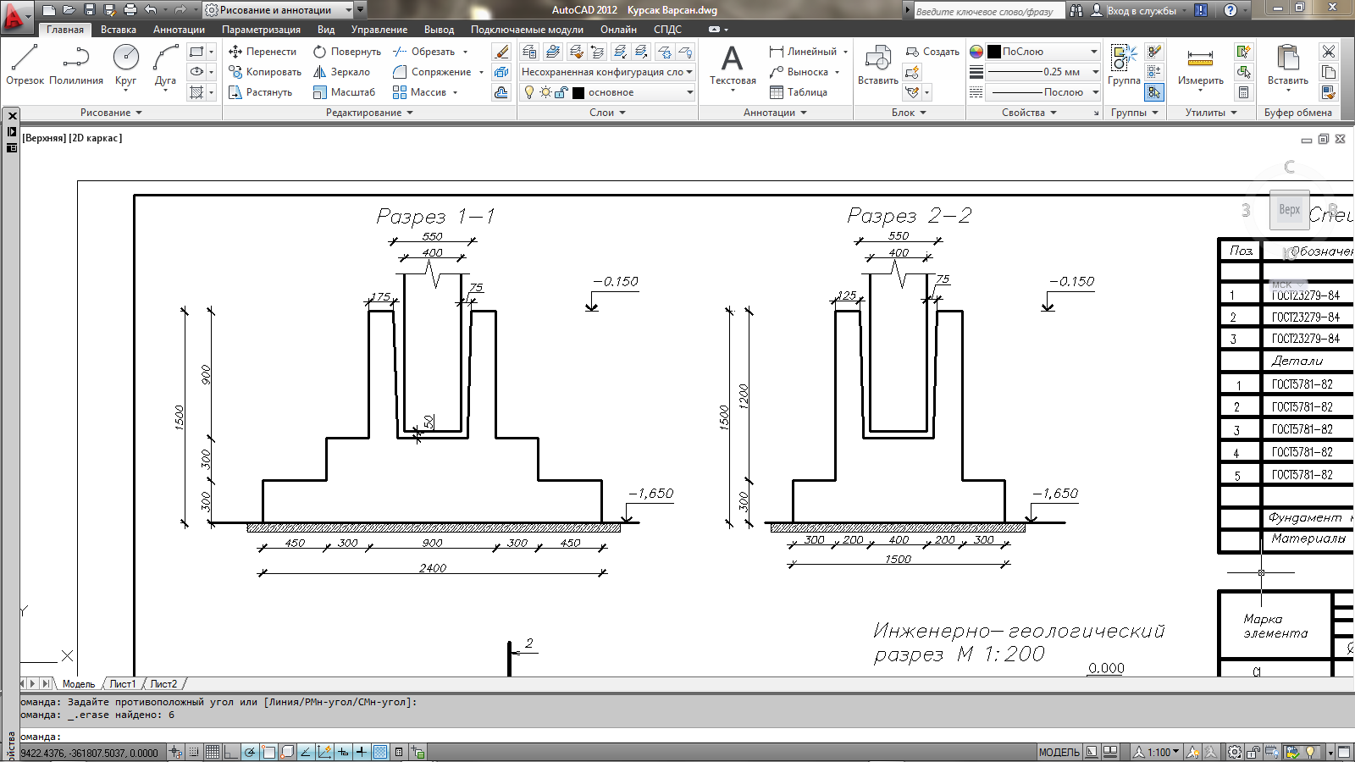The height and width of the screenshot is (762, 1355).
Task: Click the Перенести move tool
Action: (263, 52)
